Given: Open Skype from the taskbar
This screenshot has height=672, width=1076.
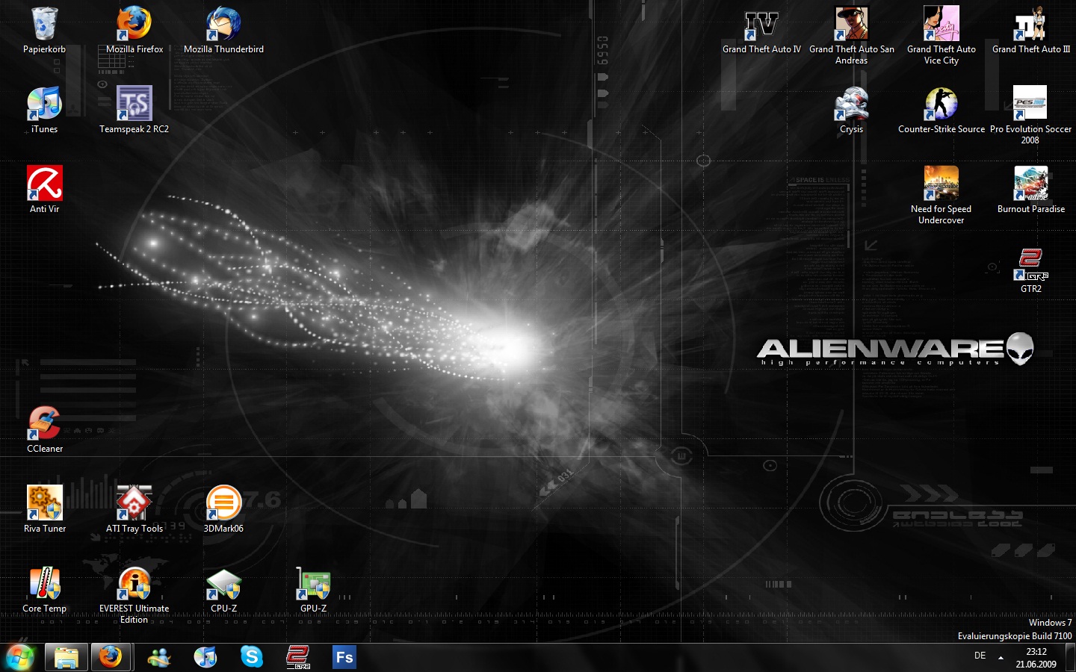Looking at the screenshot, I should point(252,657).
